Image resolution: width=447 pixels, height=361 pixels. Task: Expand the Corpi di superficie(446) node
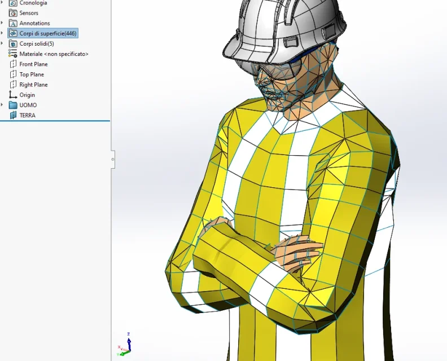(x=2, y=33)
